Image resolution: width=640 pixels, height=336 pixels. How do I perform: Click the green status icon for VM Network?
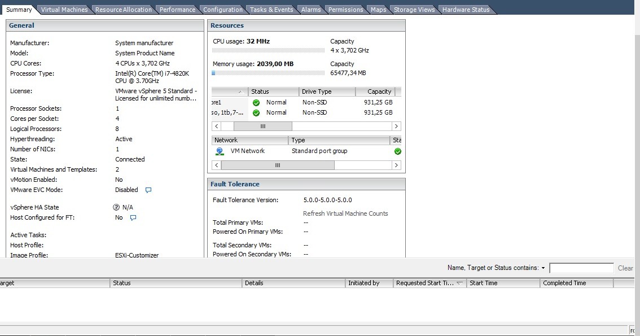397,151
